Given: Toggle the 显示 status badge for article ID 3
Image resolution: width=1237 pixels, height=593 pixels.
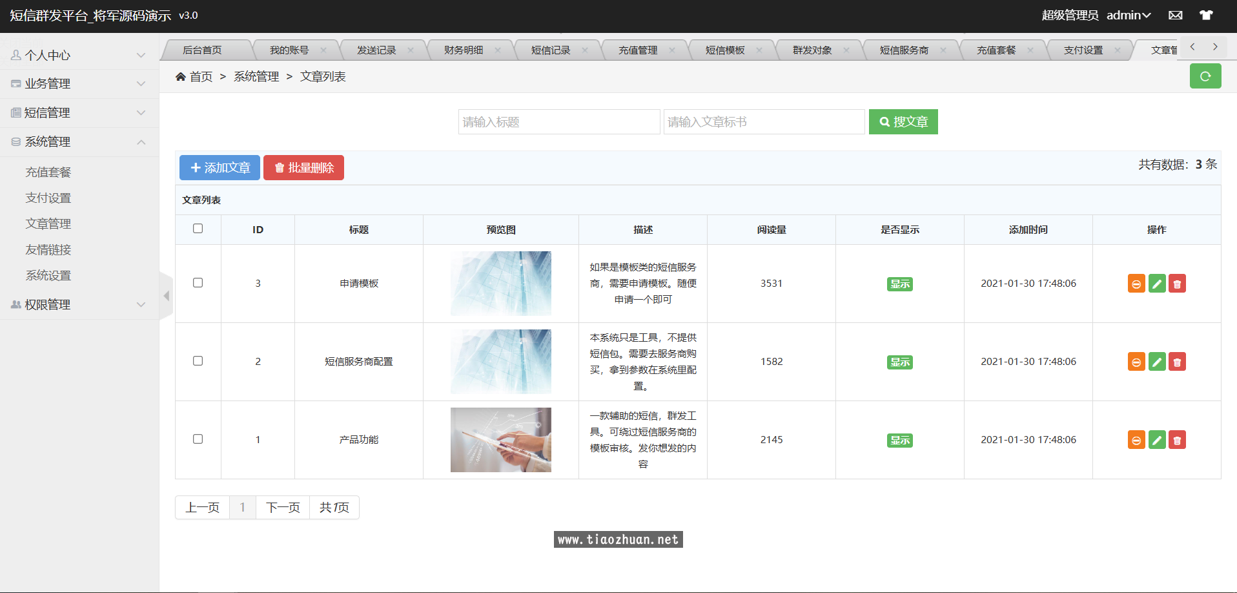Looking at the screenshot, I should tap(899, 284).
